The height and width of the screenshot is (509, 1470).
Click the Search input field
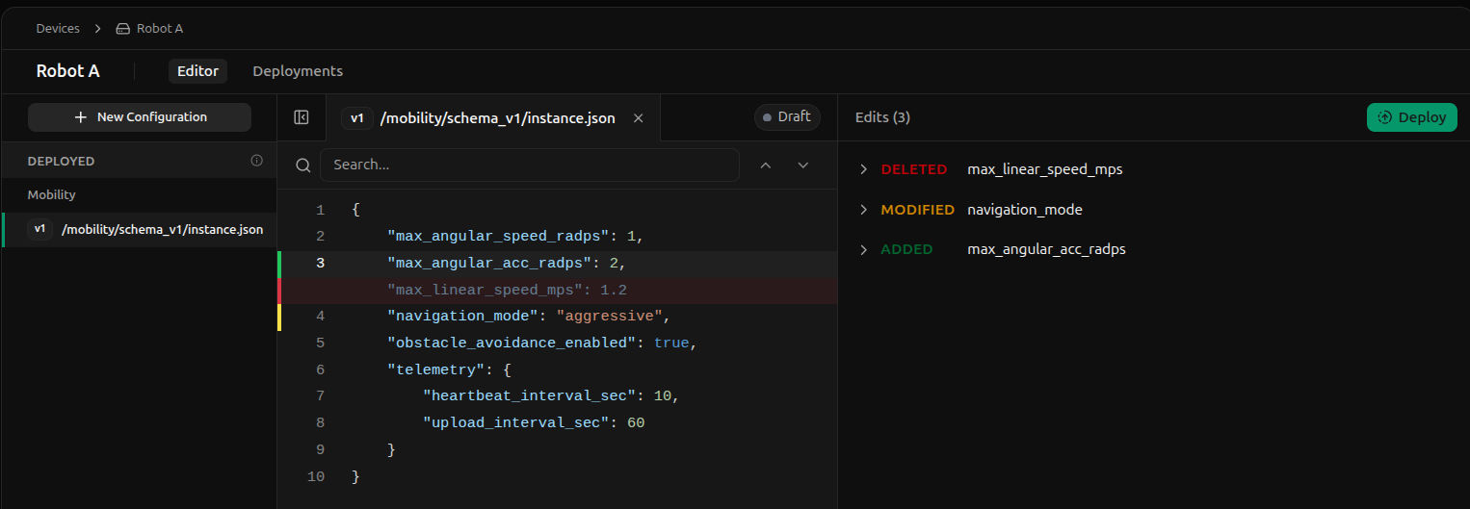click(529, 165)
